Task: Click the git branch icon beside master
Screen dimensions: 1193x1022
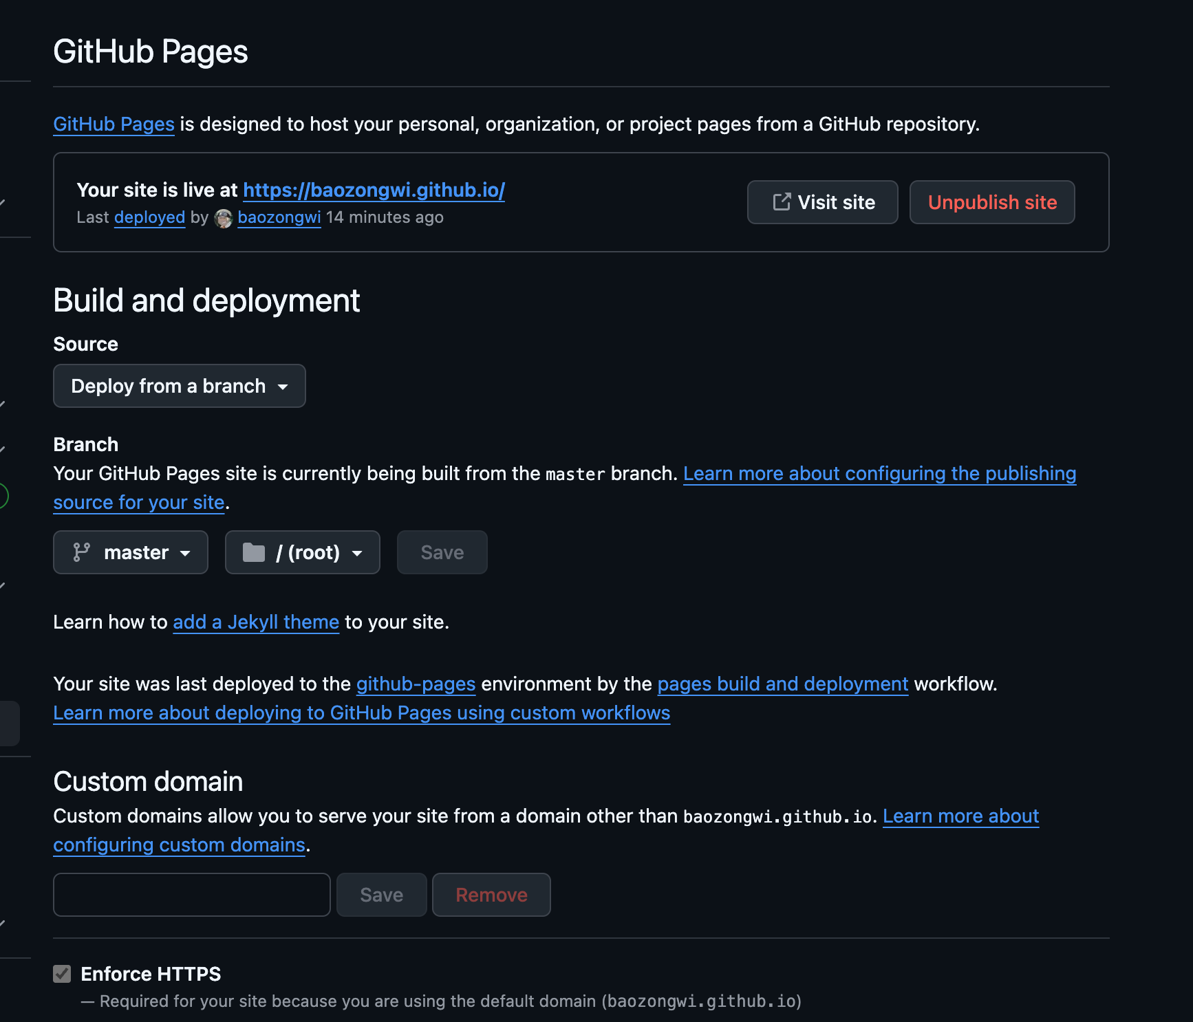Action: click(82, 552)
